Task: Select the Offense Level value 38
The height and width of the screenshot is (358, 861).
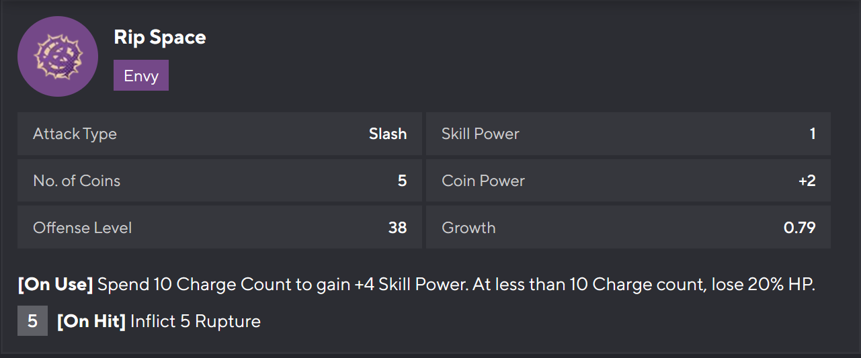Action: pos(397,228)
